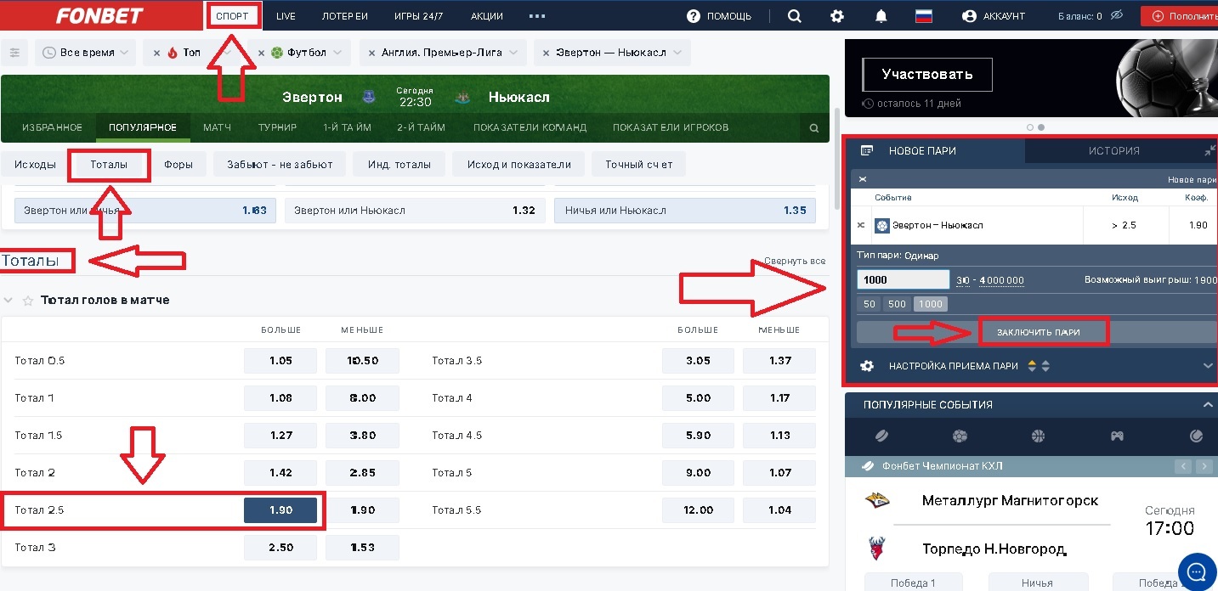Select Total 0.5 Over odds 1.05
Image resolution: width=1218 pixels, height=591 pixels.
[280, 361]
